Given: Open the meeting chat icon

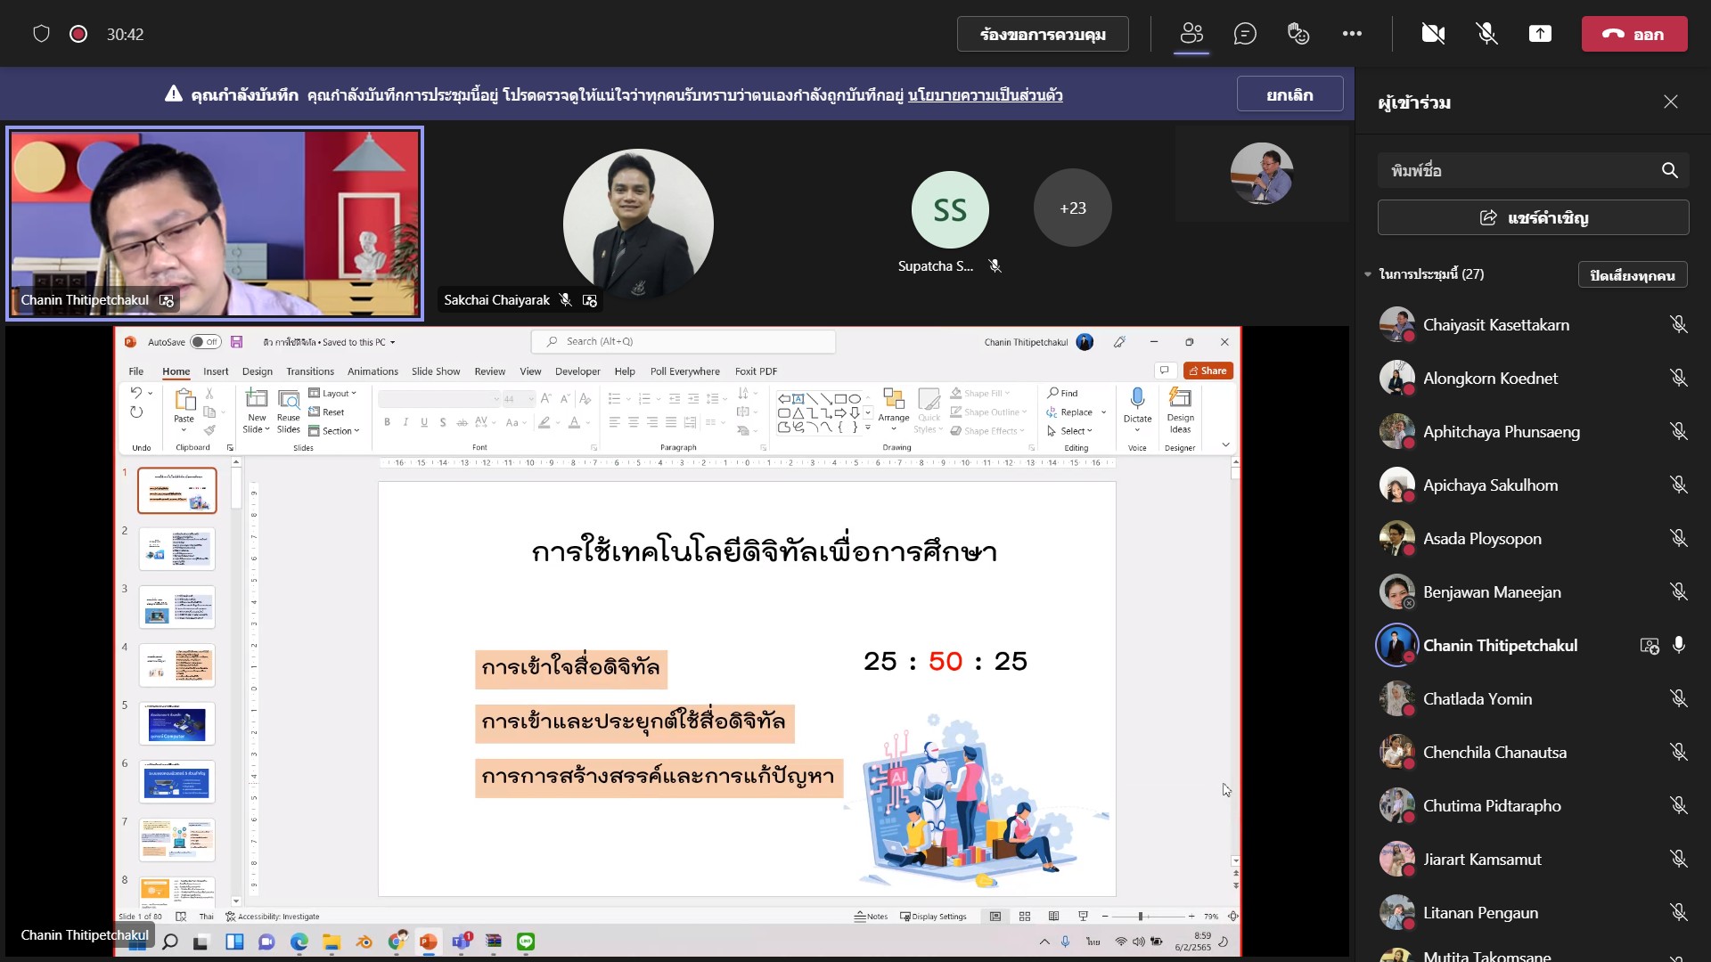Looking at the screenshot, I should click(1245, 34).
